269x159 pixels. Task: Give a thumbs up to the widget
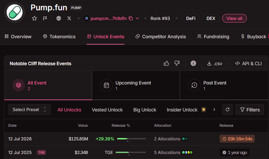click(166, 63)
